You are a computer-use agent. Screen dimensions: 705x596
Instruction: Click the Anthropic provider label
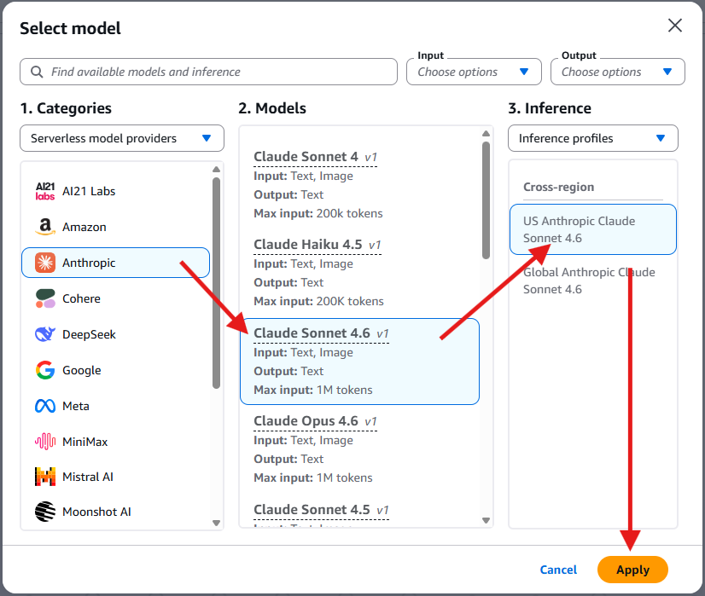click(x=89, y=263)
